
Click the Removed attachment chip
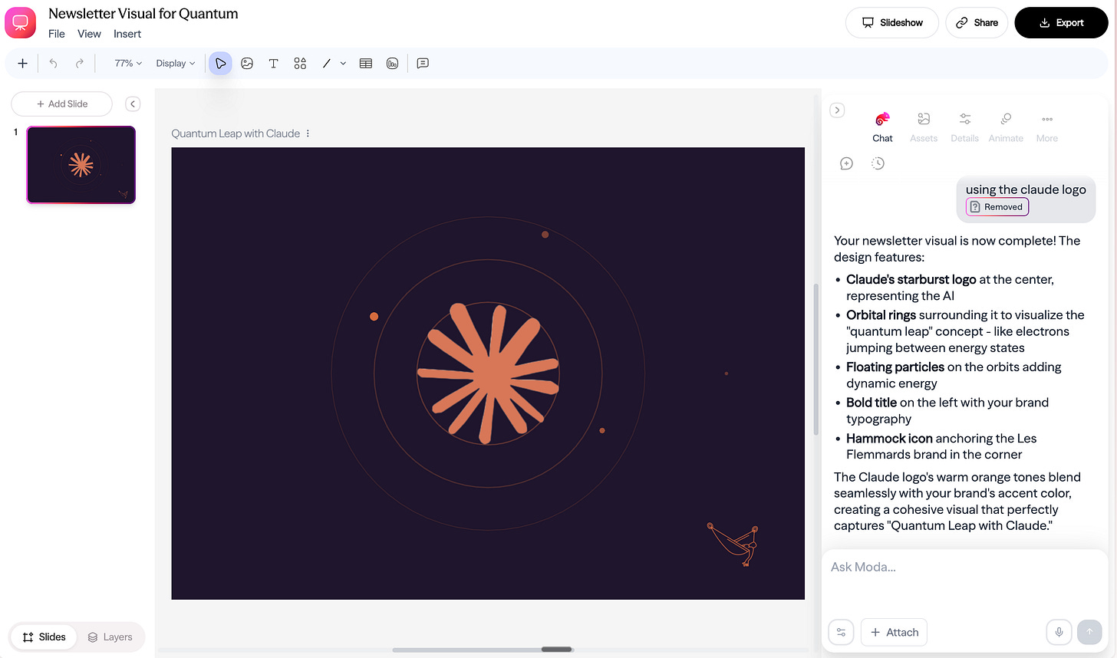[997, 207]
